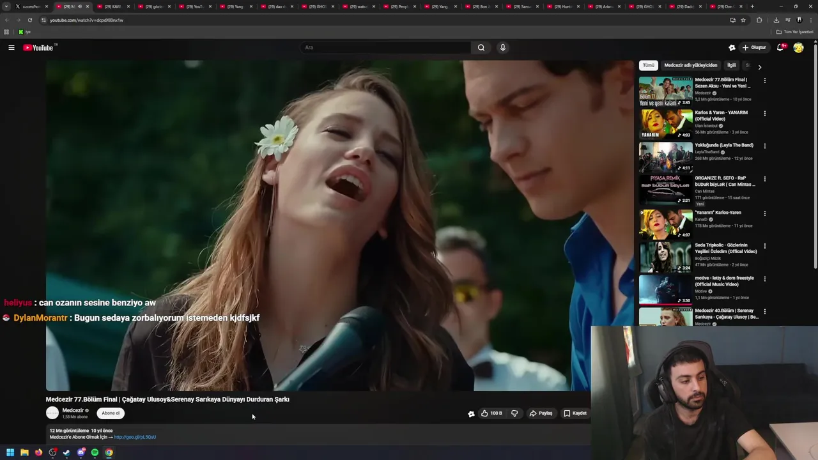
Task: Open options for Medcezir 77.Bölüm Final suggestion
Action: pos(764,81)
